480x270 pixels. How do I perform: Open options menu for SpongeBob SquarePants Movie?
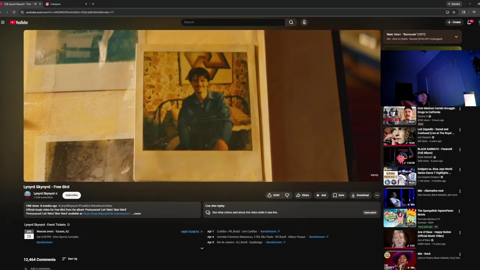(460, 211)
